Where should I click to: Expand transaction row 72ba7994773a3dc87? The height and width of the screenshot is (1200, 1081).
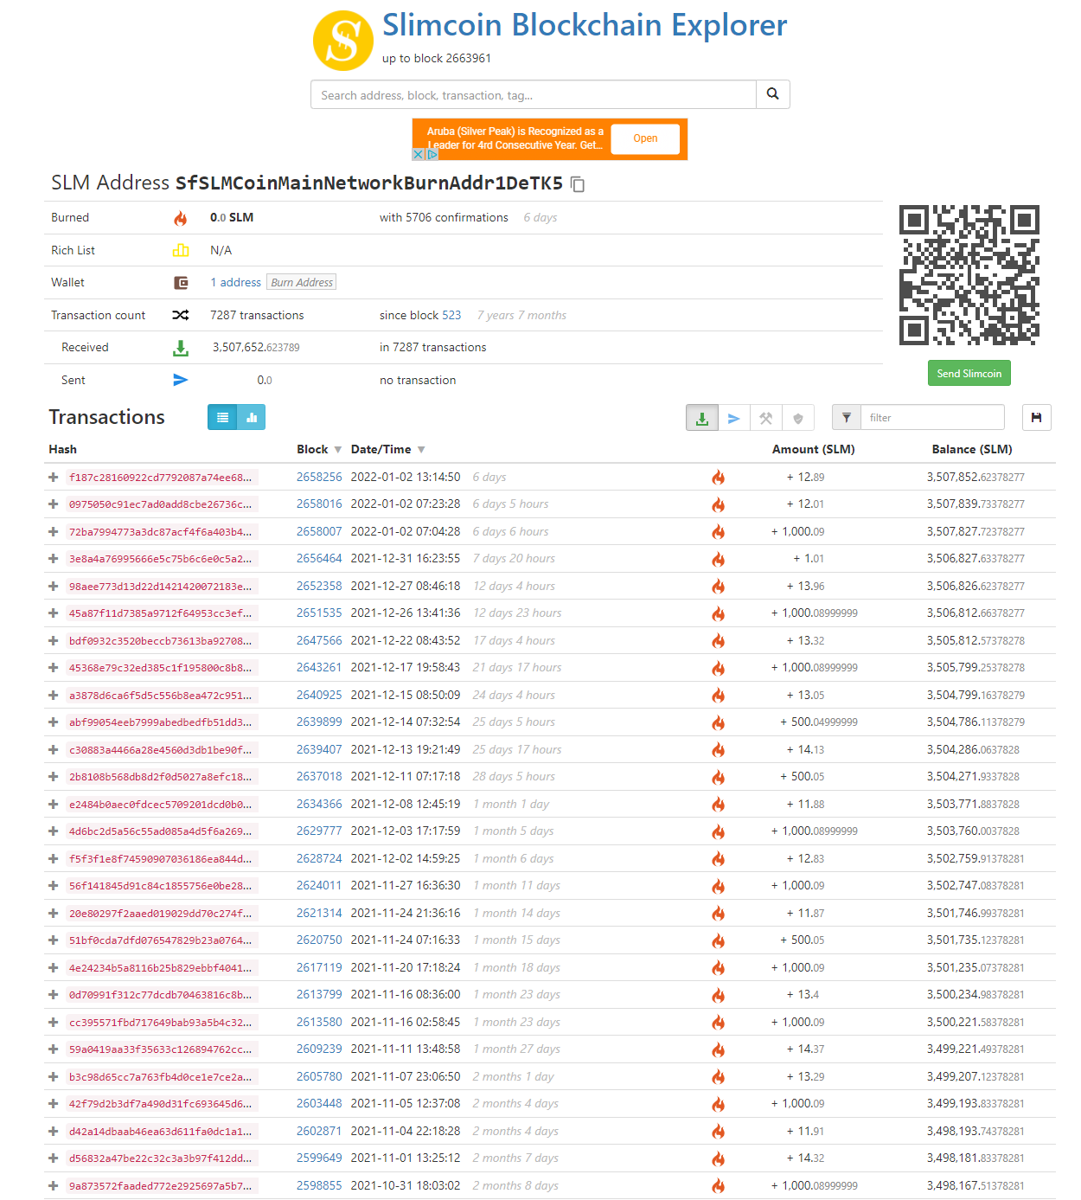(54, 531)
